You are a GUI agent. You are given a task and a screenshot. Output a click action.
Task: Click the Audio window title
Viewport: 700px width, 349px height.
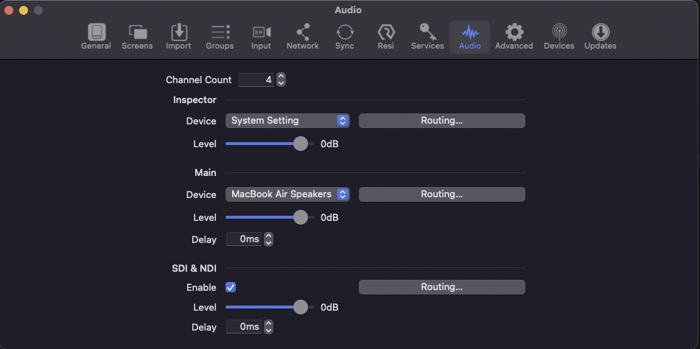pyautogui.click(x=348, y=10)
